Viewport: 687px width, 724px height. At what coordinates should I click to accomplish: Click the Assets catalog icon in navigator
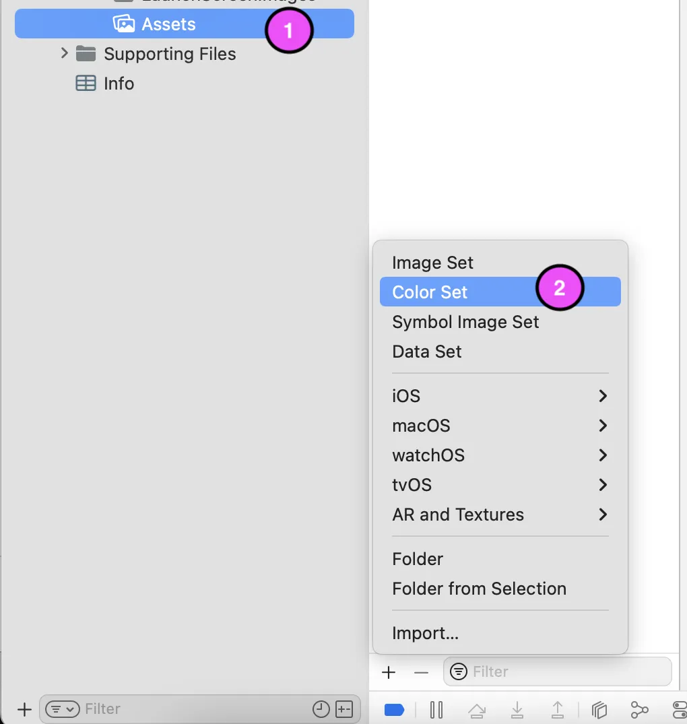[124, 24]
